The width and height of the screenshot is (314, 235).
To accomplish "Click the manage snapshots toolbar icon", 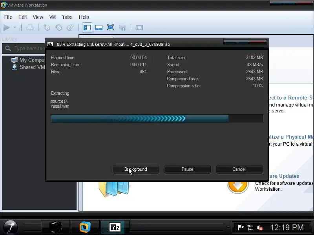I will 70,27.
